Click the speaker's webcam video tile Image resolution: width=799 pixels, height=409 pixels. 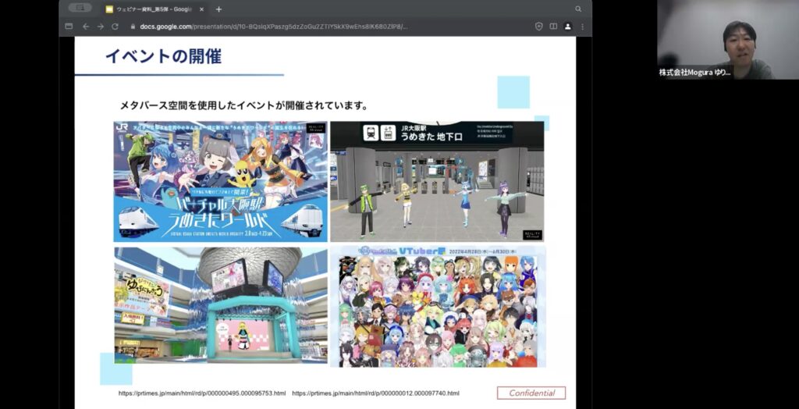tap(728, 40)
